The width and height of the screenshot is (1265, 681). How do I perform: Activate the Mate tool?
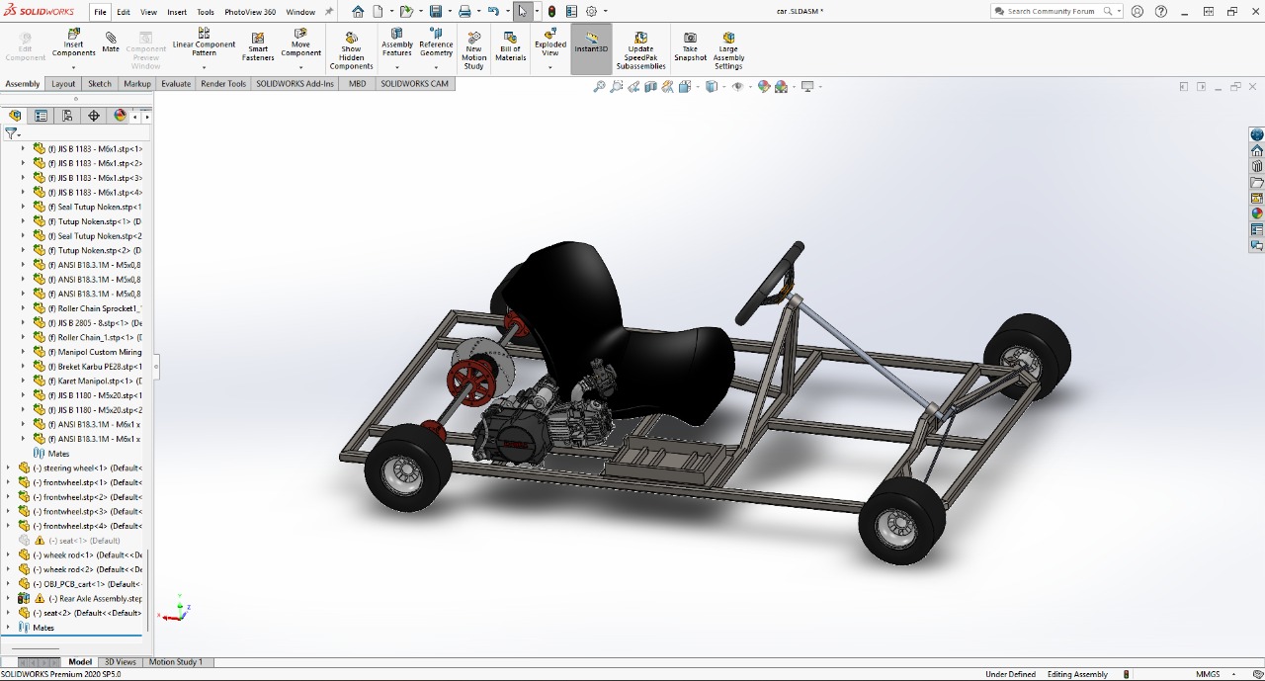point(110,43)
